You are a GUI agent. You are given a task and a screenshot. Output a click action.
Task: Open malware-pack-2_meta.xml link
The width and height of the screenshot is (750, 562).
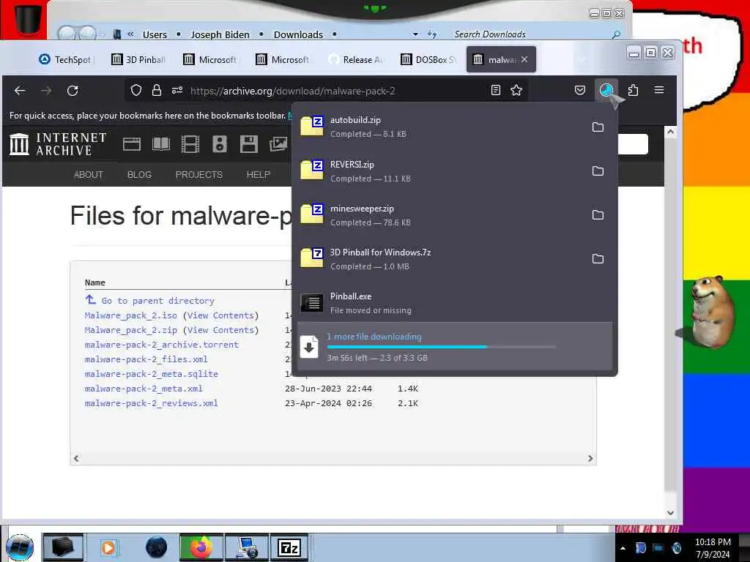click(x=144, y=389)
